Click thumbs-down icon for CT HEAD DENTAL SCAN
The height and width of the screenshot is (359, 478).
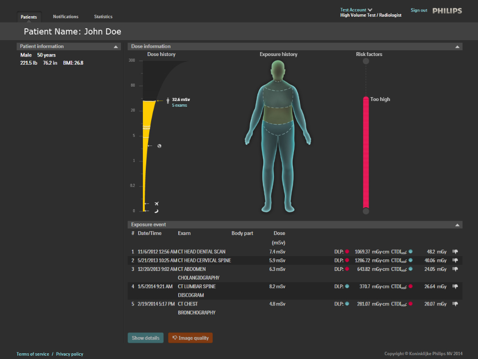[455, 252]
